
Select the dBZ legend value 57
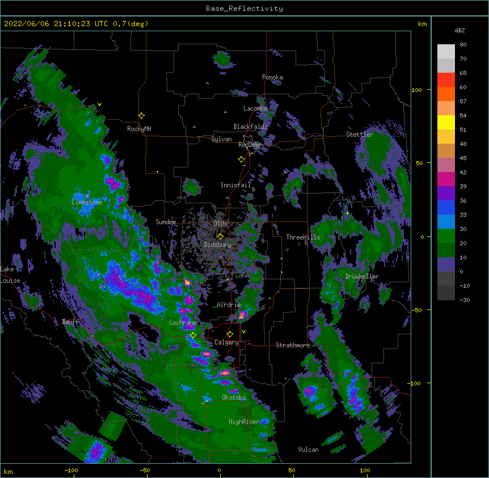(x=463, y=102)
